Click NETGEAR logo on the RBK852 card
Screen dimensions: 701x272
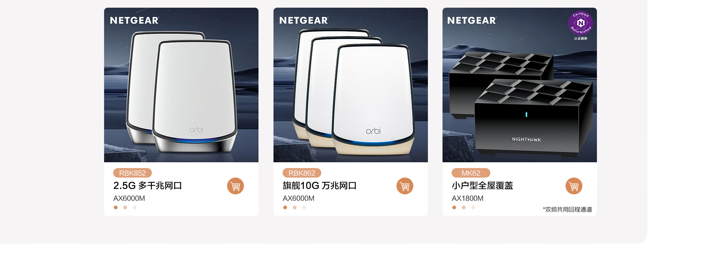click(134, 20)
